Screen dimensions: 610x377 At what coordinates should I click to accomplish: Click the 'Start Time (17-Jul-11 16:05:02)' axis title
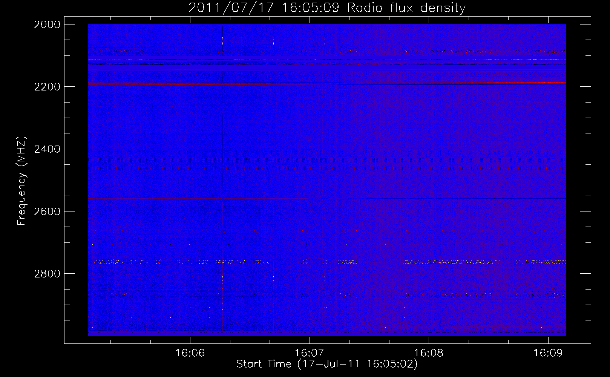[x=327, y=364]
